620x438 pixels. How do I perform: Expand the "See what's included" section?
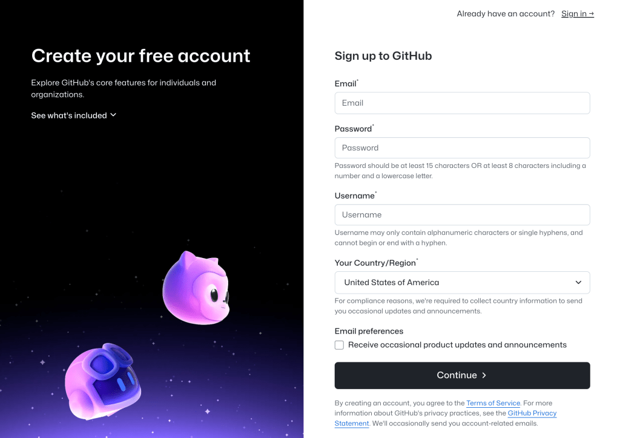tap(68, 115)
